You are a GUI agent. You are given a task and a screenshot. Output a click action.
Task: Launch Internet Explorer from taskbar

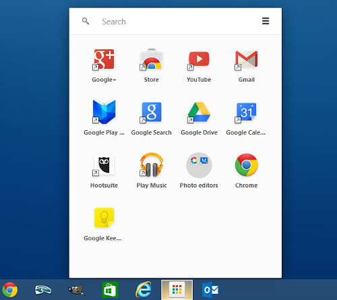coord(144,289)
